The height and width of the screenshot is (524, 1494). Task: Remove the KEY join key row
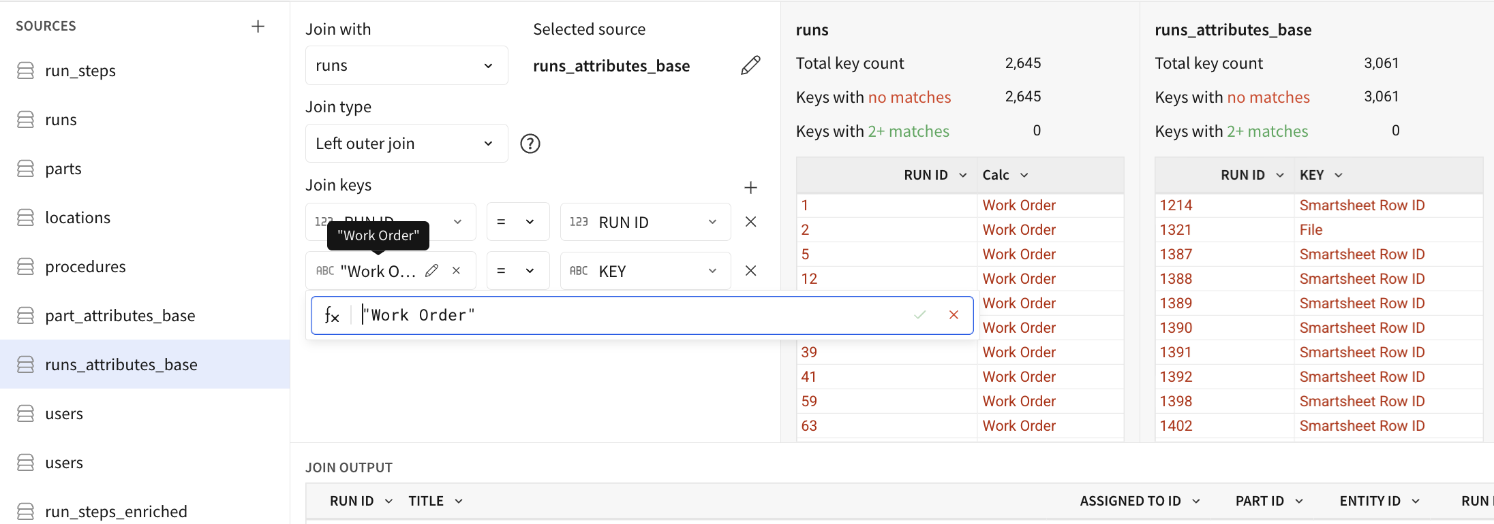750,271
